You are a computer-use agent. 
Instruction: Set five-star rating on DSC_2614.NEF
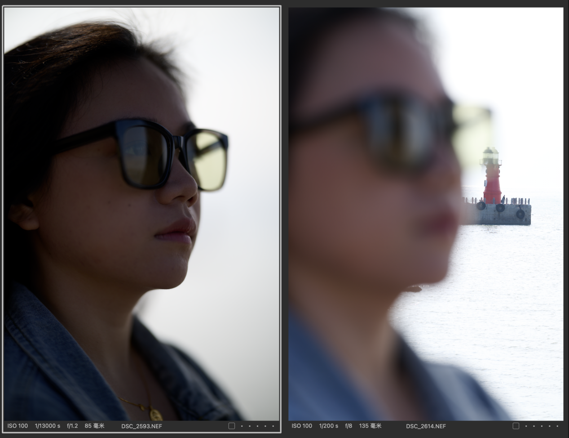pyautogui.click(x=557, y=426)
